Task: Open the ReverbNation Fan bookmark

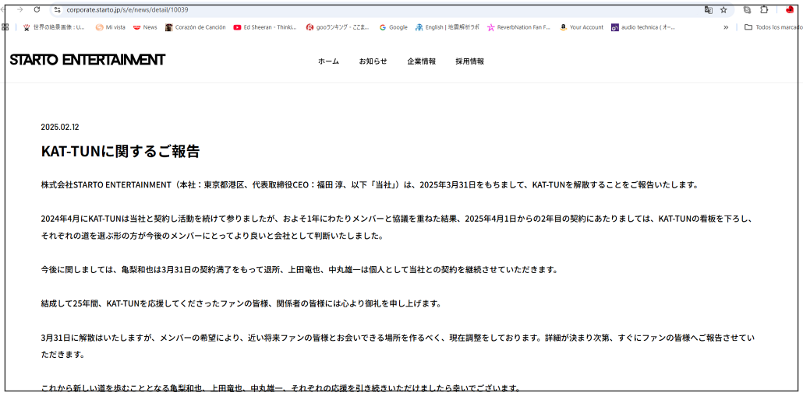Action: [x=518, y=27]
